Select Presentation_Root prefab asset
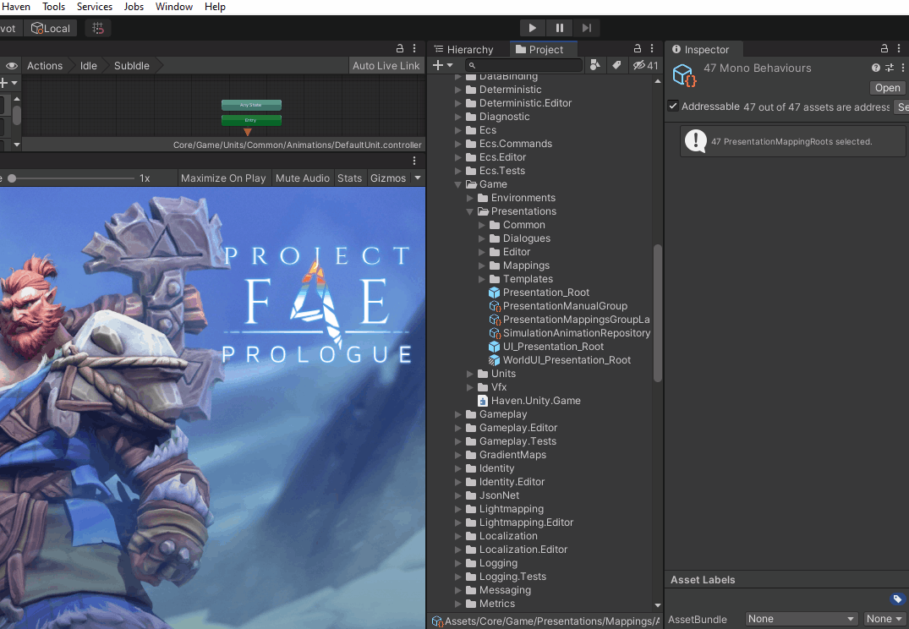 coord(539,293)
